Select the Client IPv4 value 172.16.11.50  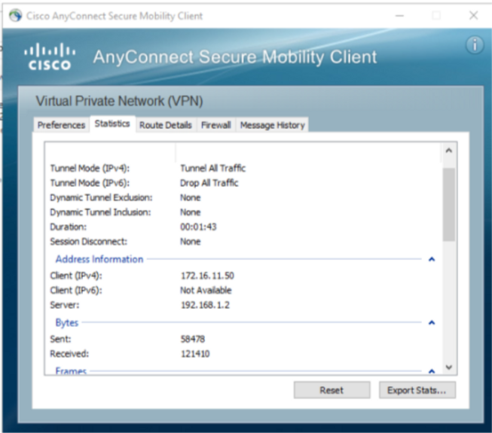point(207,276)
